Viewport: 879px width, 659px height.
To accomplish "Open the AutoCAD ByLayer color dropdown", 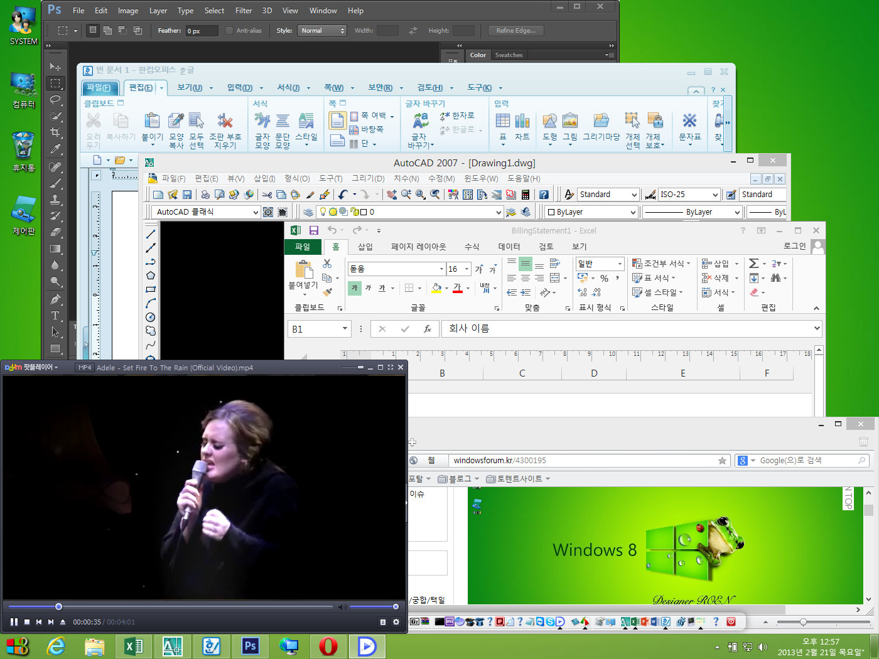I will (x=591, y=212).
